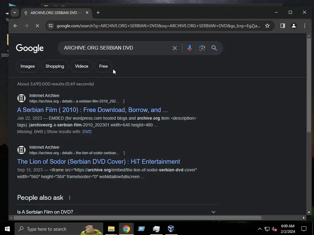Open tab search dropdown arrow

pyautogui.click(x=15, y=13)
